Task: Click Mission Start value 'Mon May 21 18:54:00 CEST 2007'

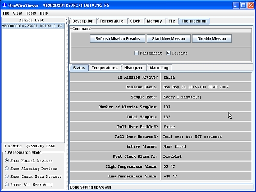Action: (196, 87)
